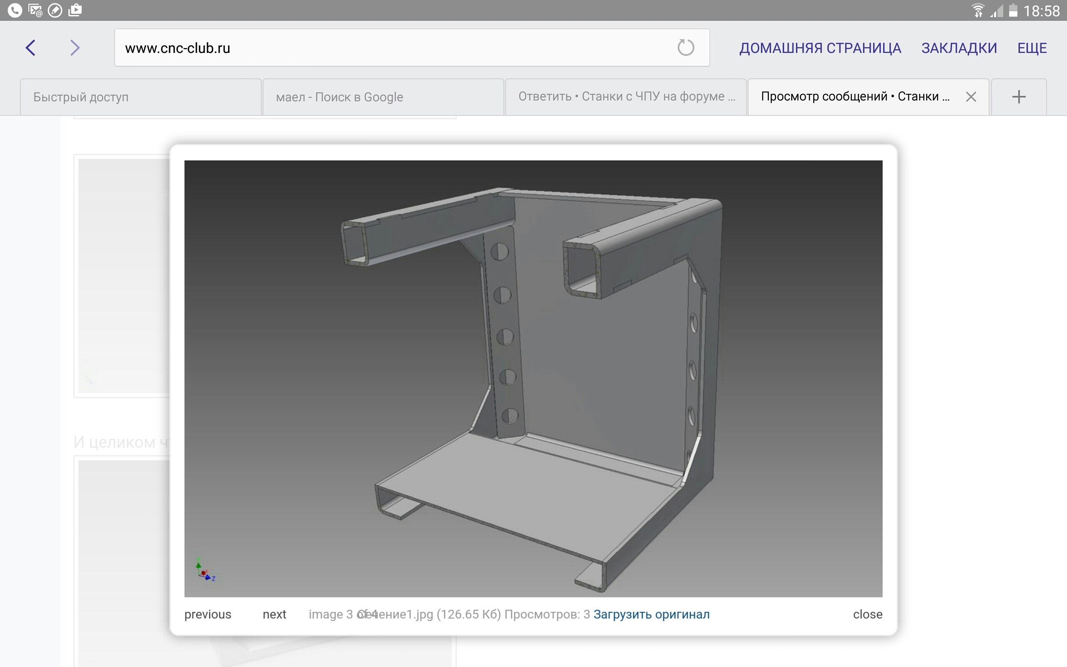1067x667 pixels.
Task: Switch to маел - Поиск в Google tab
Action: point(383,97)
